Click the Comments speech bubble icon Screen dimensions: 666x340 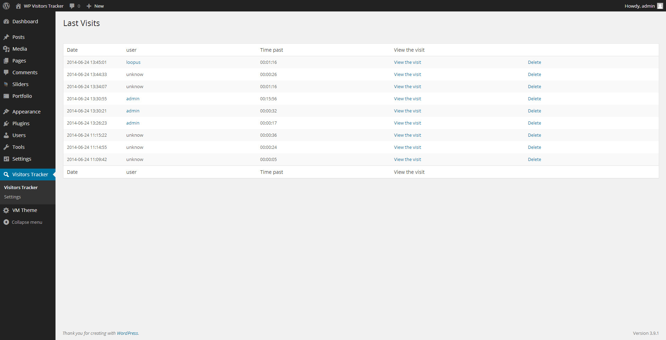pyautogui.click(x=7, y=72)
